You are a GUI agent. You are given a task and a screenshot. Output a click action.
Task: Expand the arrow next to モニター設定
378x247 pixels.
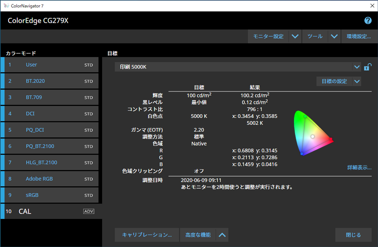pyautogui.click(x=295, y=37)
